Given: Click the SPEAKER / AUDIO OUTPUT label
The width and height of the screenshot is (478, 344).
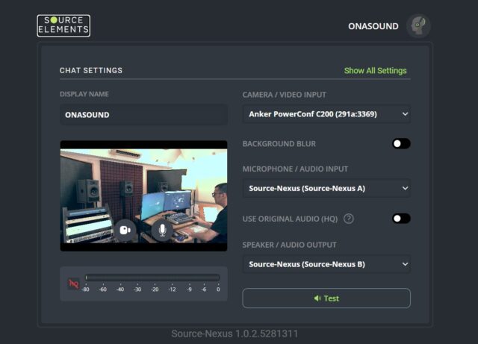Looking at the screenshot, I should 289,245.
